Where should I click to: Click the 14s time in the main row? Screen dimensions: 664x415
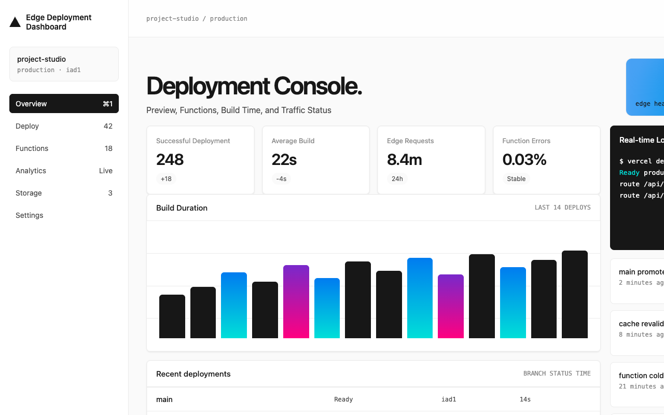(x=525, y=399)
